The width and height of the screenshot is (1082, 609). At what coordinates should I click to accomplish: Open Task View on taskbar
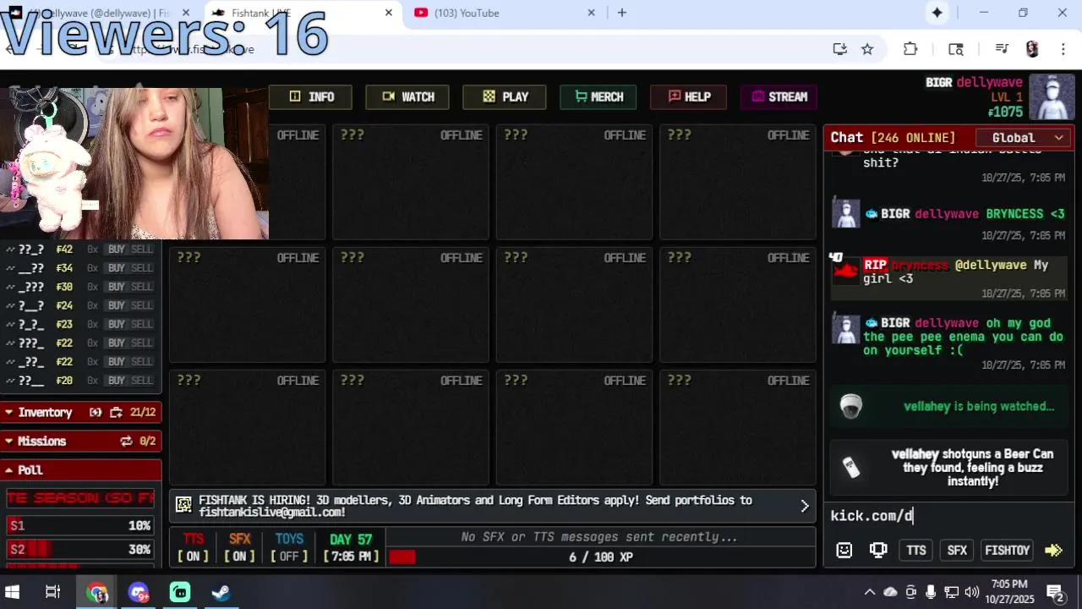coord(52,592)
